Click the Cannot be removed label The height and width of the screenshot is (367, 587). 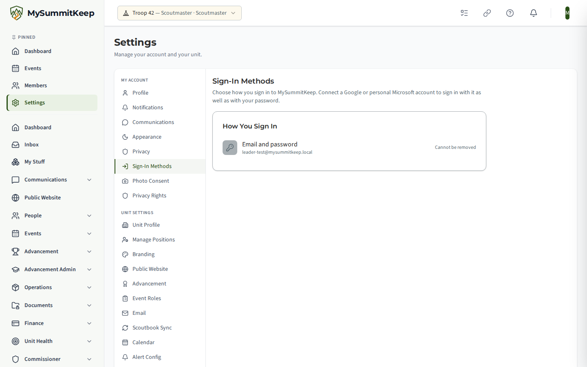click(455, 148)
